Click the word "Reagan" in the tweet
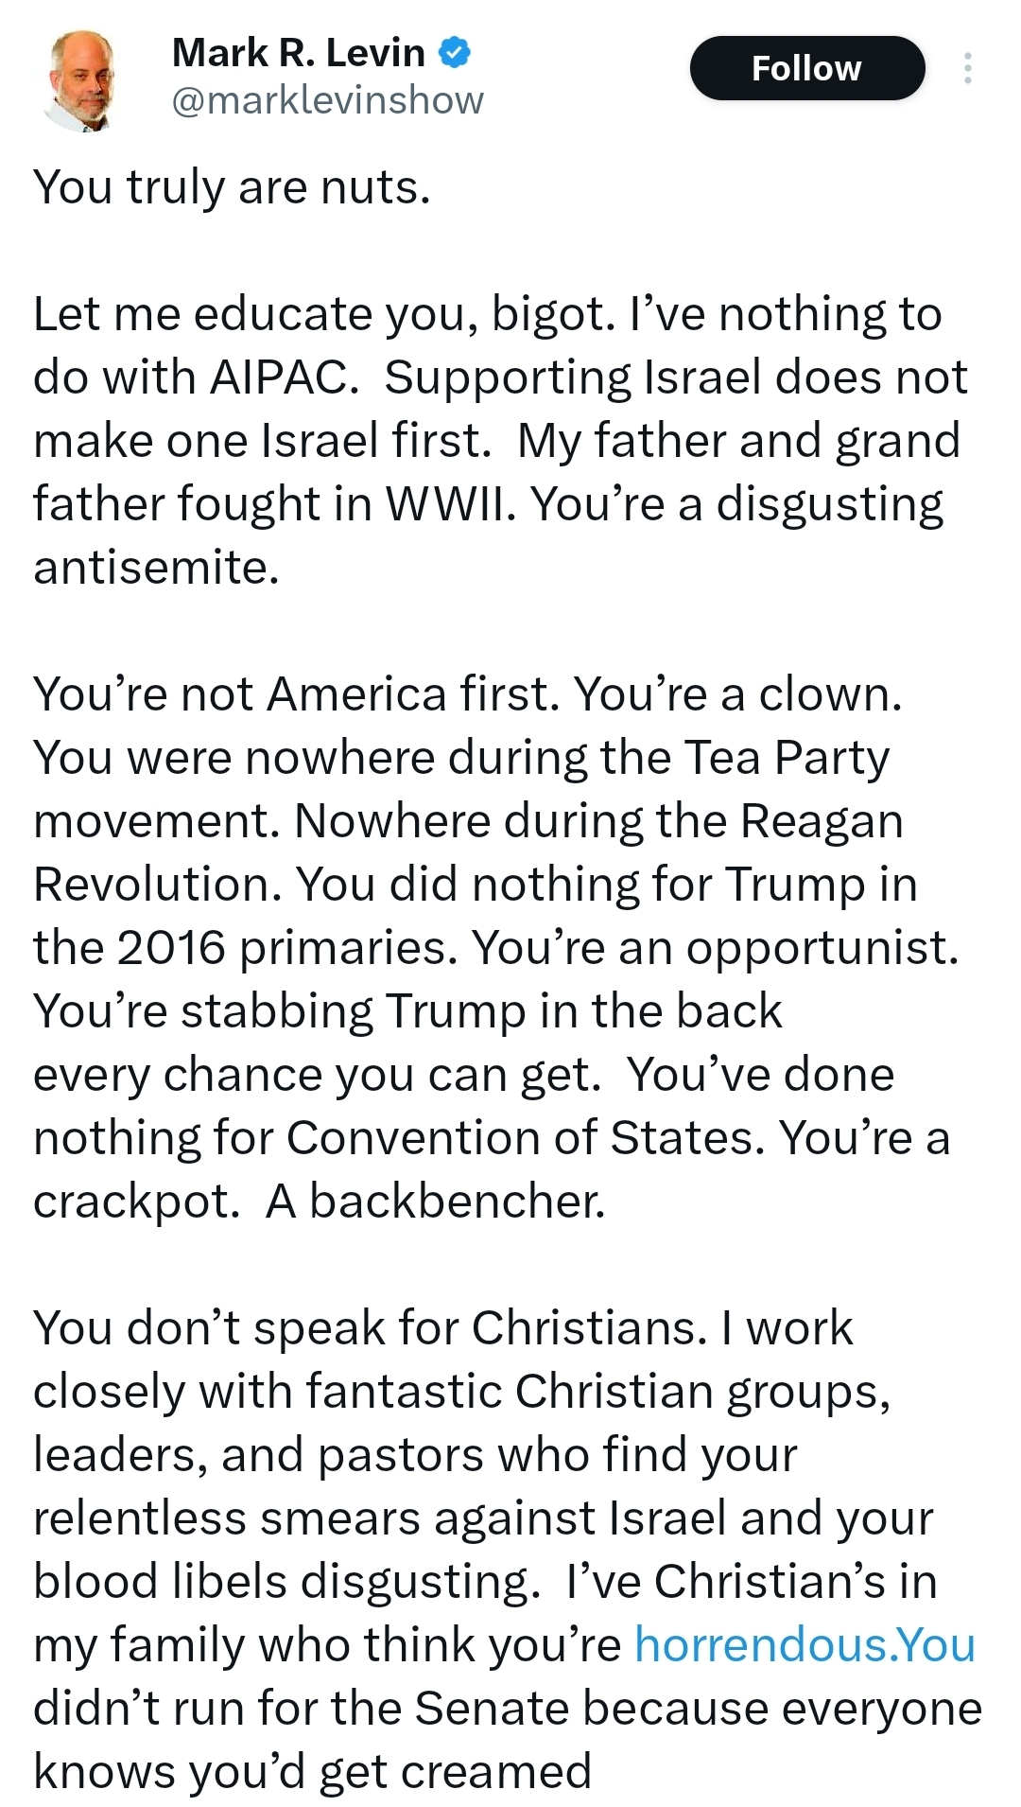The height and width of the screenshot is (1807, 1021). tap(822, 821)
